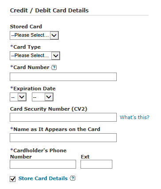This screenshot has width=161, height=189.
Task: Click the Card Type dropdown arrow button
Action: pyautogui.click(x=55, y=56)
